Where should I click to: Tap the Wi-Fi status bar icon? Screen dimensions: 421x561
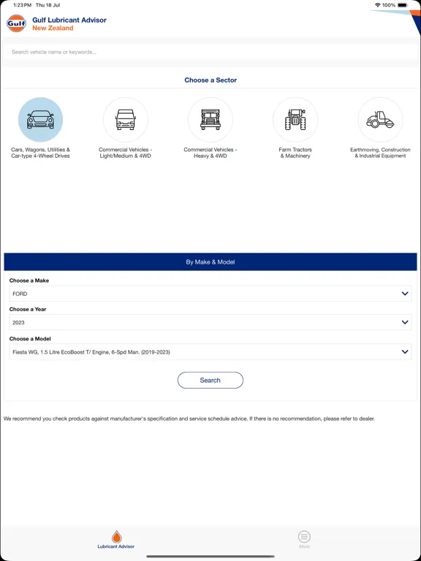377,5
